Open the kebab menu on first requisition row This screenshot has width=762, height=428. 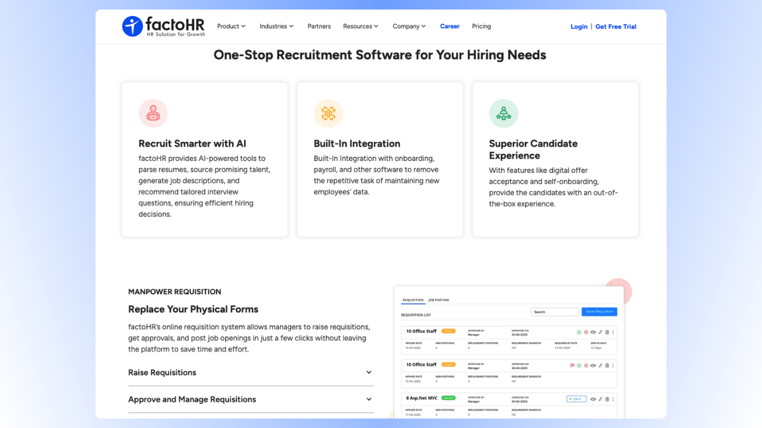[614, 332]
